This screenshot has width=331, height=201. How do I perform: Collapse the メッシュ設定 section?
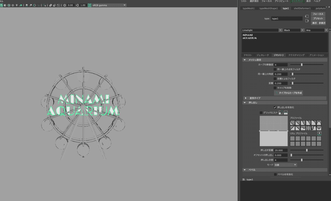click(245, 60)
